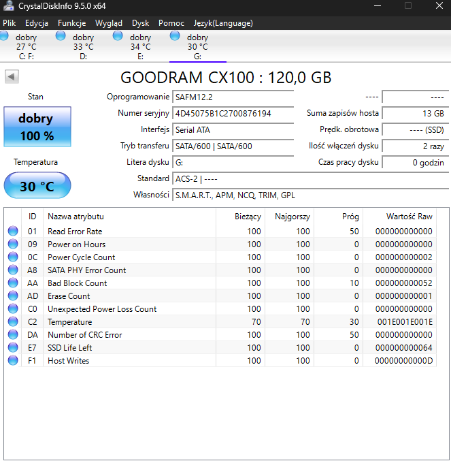Open the Dysk menu
Image resolution: width=451 pixels, height=461 pixels.
click(140, 23)
